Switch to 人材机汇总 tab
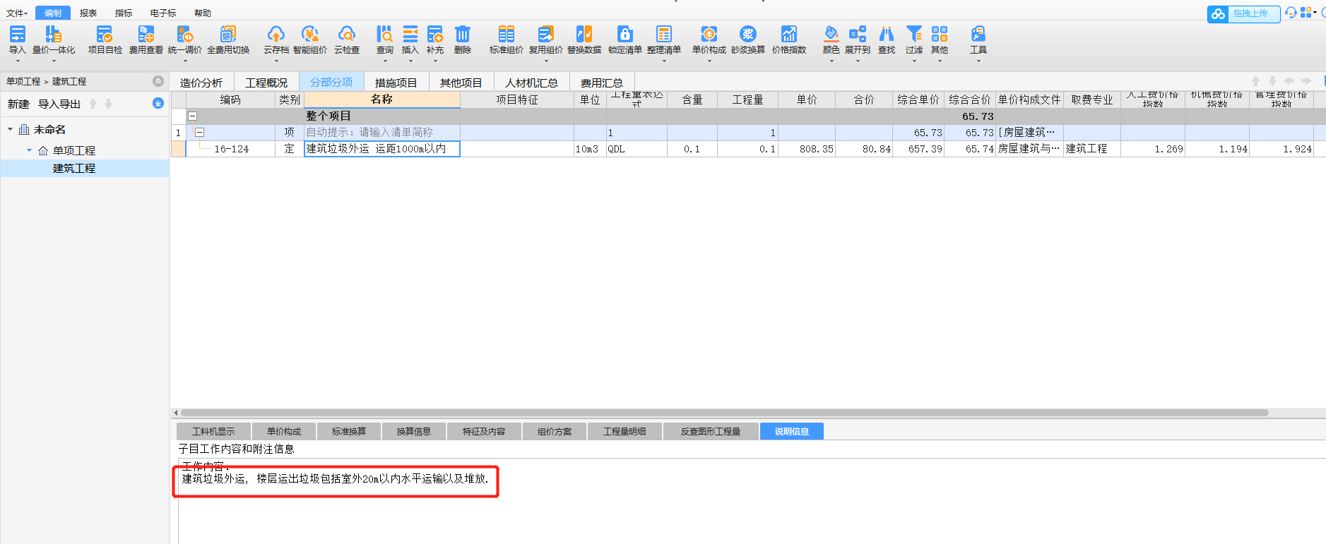Screen dimensions: 1326x544 click(531, 83)
